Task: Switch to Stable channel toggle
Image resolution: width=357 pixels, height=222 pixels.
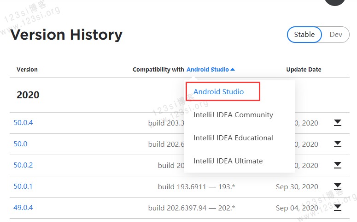Action: coord(304,35)
